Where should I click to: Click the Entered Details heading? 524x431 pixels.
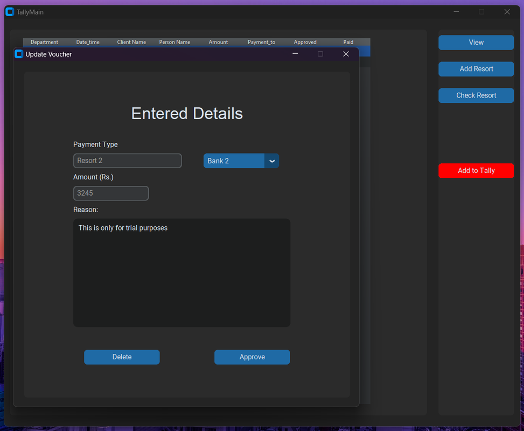[187, 113]
